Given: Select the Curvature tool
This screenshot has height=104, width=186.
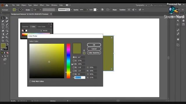Looking at the screenshot, I should pos(7,21).
